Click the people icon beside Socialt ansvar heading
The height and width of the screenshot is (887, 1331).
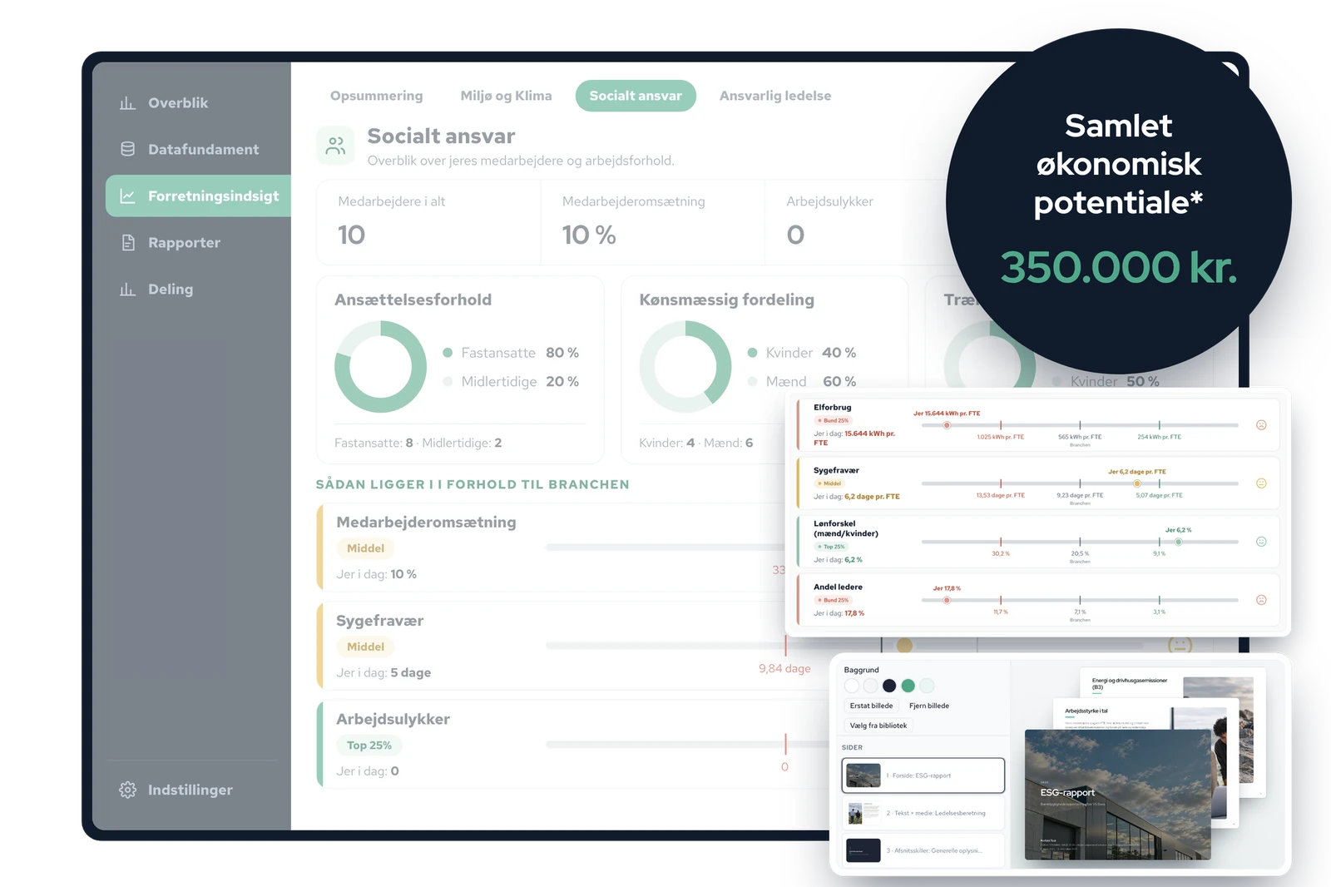[x=336, y=146]
